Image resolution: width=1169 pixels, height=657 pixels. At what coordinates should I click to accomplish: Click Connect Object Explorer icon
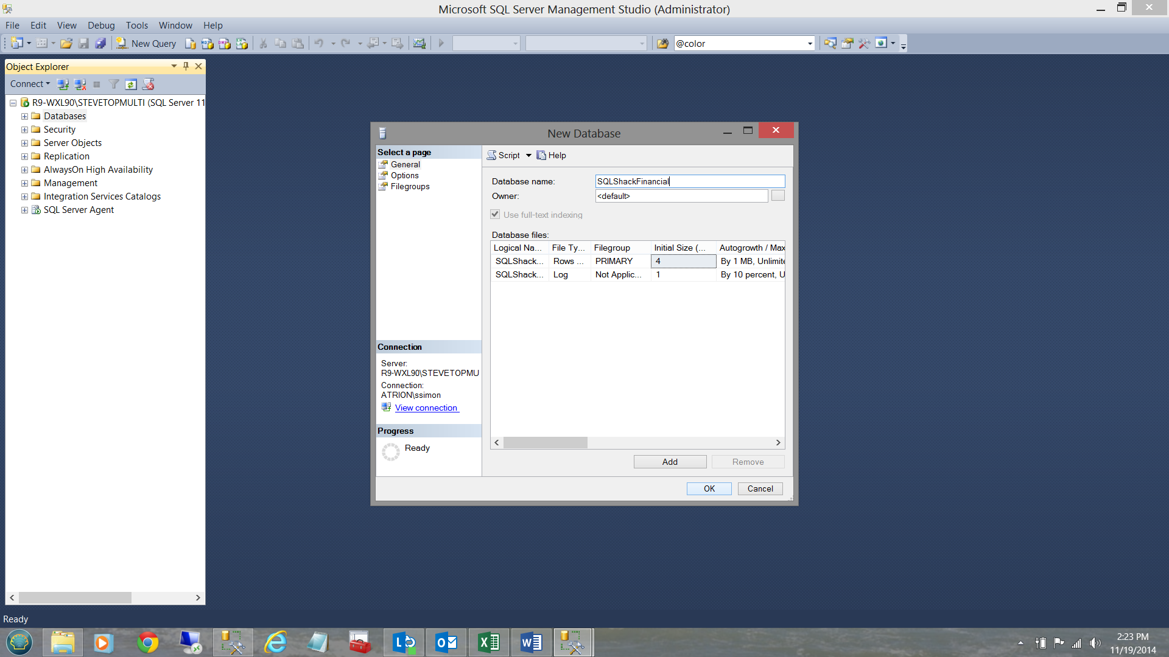(x=63, y=84)
